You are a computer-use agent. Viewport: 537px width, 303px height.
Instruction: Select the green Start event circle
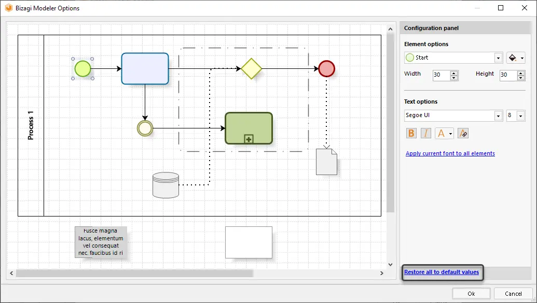[82, 68]
